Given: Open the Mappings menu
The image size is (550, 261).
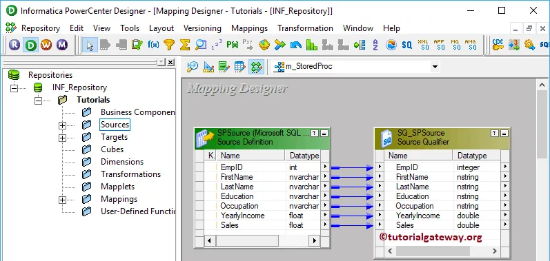Looking at the screenshot, I should (x=249, y=28).
